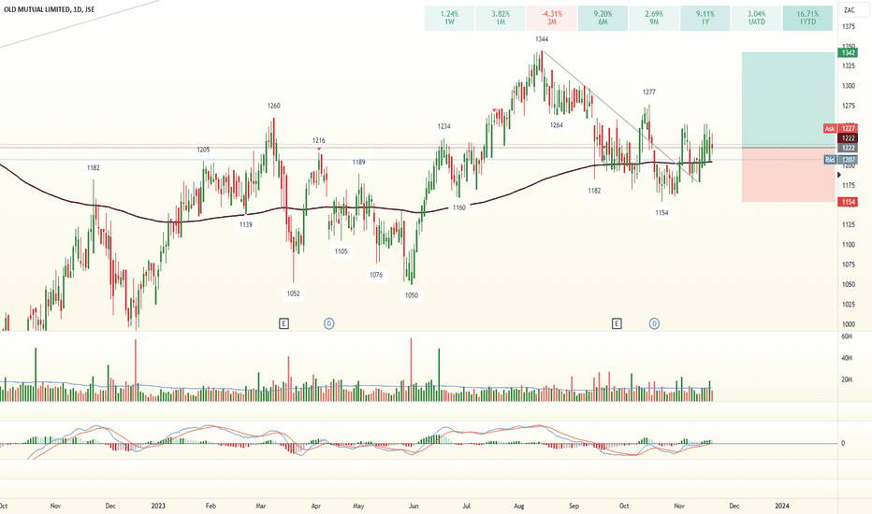The width and height of the screenshot is (872, 514).
Task: Click the 40M label on volume axis
Action: pyautogui.click(x=847, y=359)
